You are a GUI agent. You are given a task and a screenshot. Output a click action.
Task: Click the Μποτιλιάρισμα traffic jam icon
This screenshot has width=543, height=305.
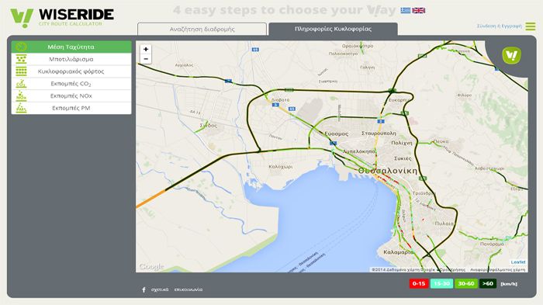point(21,59)
